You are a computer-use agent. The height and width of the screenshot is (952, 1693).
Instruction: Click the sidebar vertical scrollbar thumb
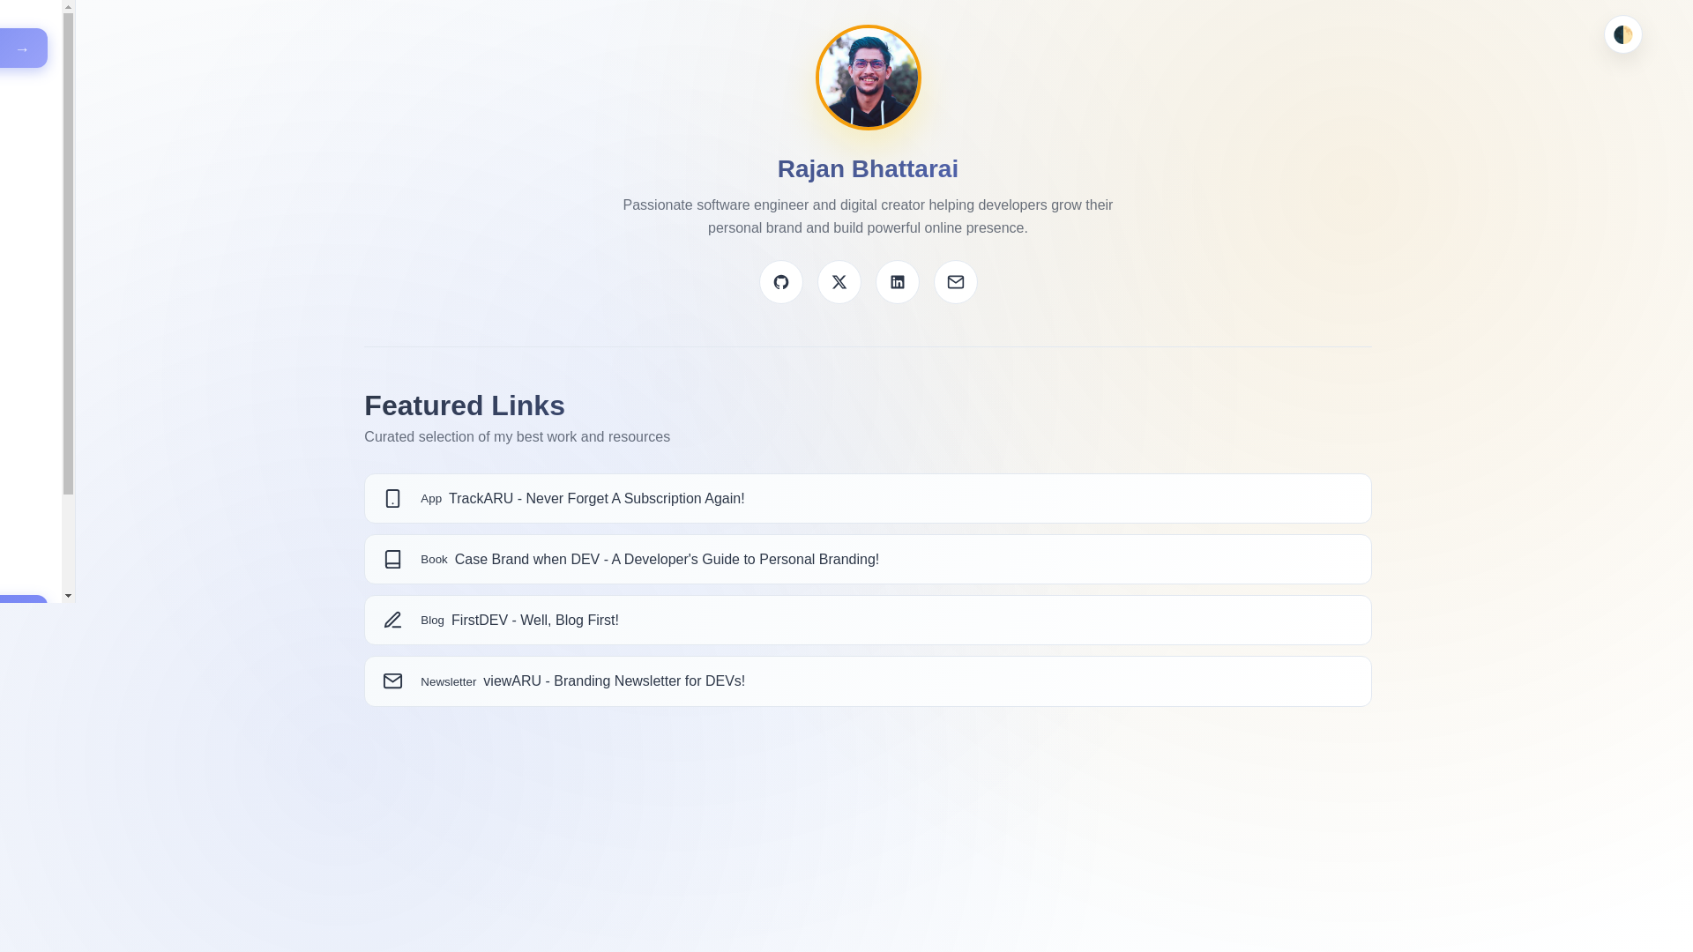click(68, 254)
